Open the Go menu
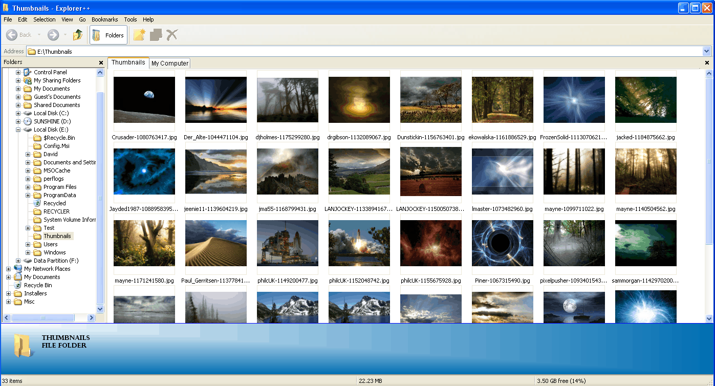The image size is (715, 386). [82, 19]
